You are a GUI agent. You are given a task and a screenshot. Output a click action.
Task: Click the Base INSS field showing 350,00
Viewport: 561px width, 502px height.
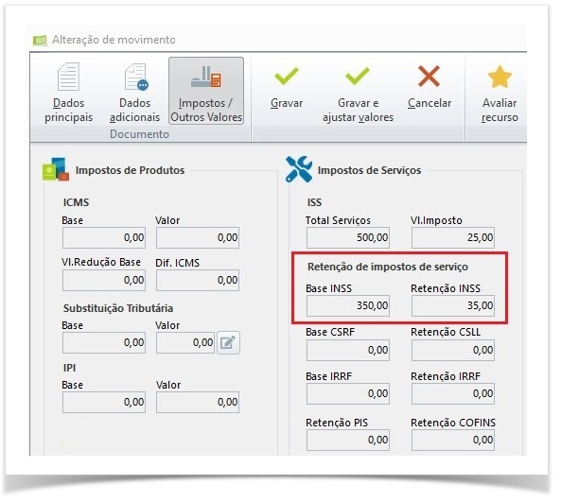point(348,305)
